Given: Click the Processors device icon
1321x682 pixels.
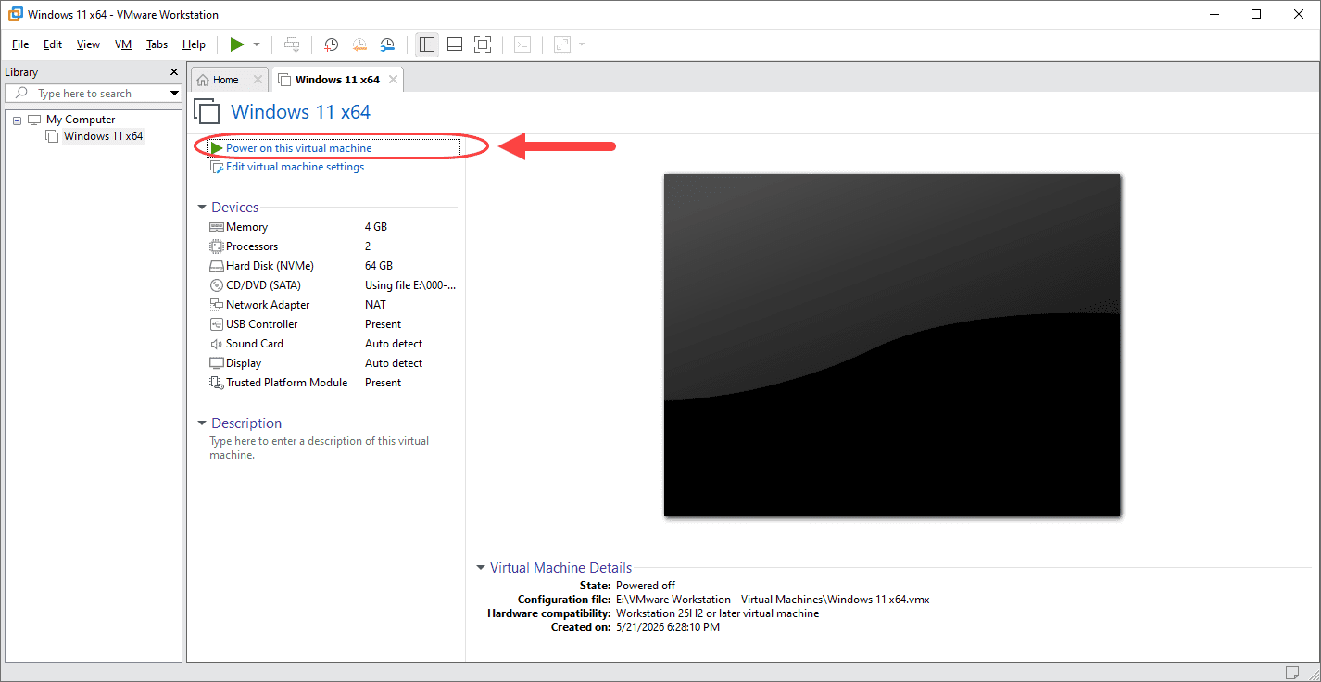Looking at the screenshot, I should 217,246.
